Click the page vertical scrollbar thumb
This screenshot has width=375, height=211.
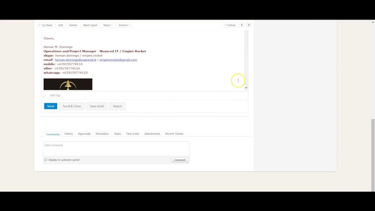pyautogui.click(x=373, y=155)
